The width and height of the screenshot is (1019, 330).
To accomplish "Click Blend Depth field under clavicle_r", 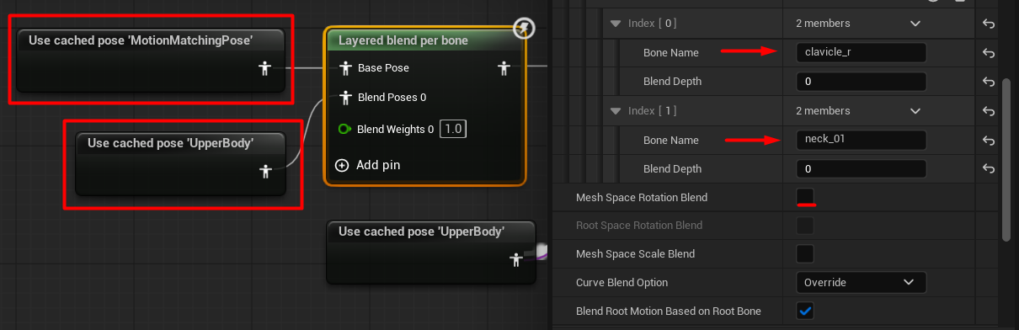I will (861, 82).
